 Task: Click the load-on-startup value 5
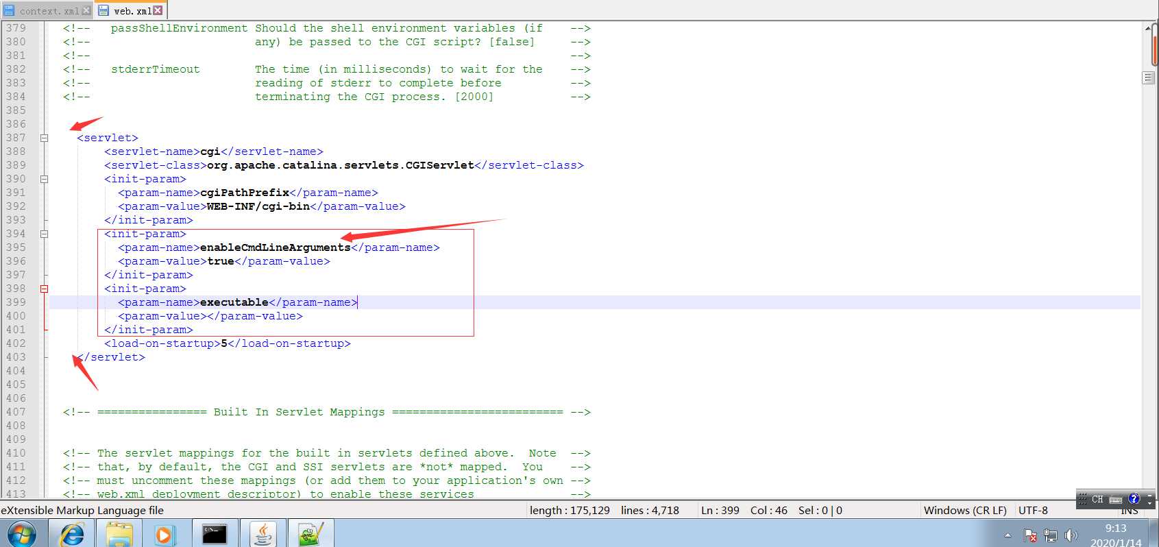[224, 343]
